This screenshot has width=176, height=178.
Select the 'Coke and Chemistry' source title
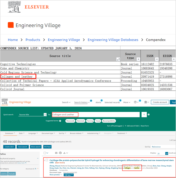click(15, 68)
